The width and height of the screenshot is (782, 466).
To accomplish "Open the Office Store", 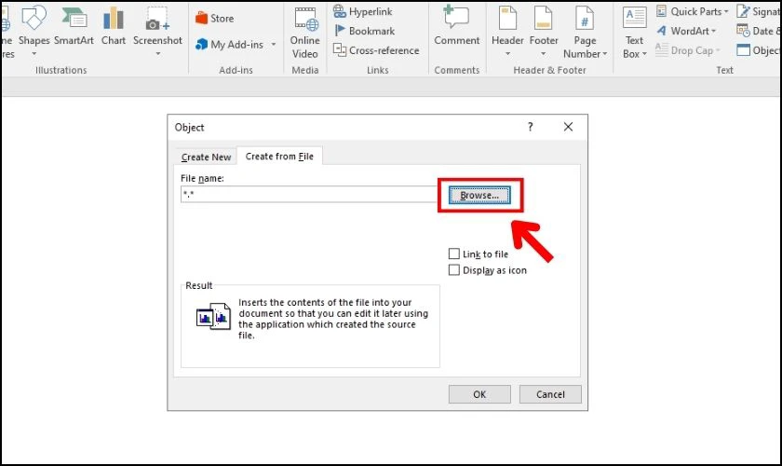I will [x=215, y=19].
